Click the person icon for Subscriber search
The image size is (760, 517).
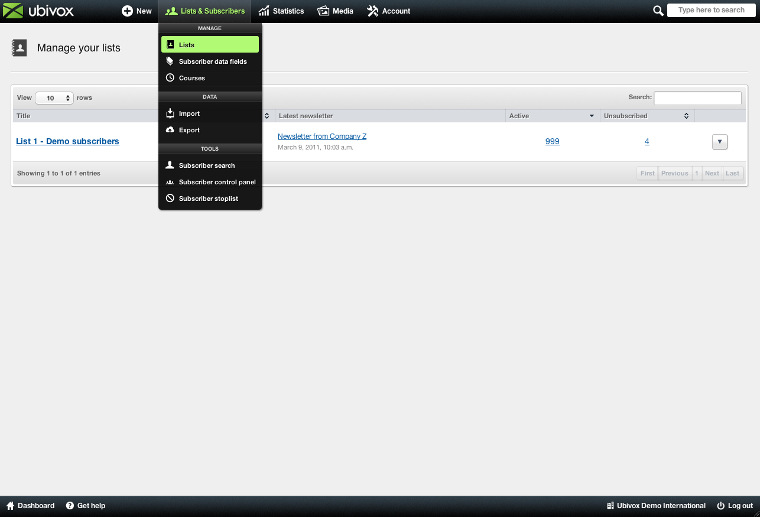170,165
